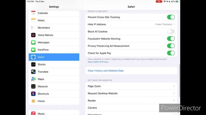Select Reminders in Settings list
This screenshot has height=115, width=206.
click(54, 28)
